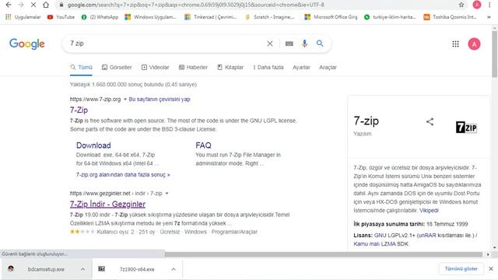The height and width of the screenshot is (280, 498).
Task: Stop page loading with the X button
Action: (33, 5)
